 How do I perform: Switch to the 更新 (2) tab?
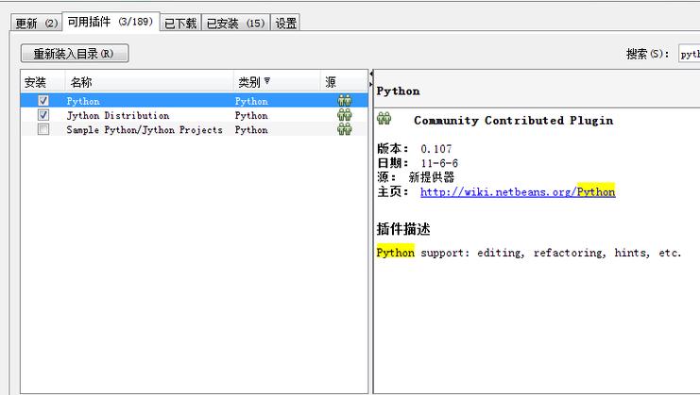point(36,23)
